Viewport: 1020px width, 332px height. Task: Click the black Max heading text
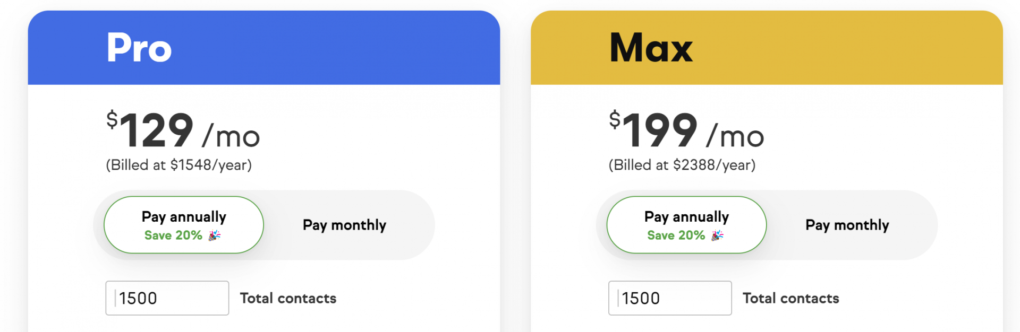651,48
